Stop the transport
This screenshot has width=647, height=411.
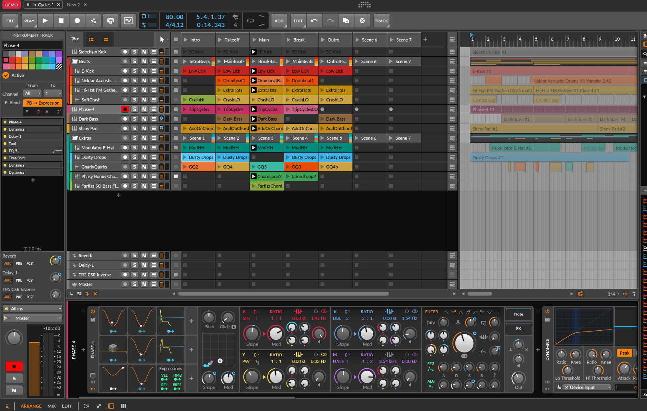pos(61,21)
